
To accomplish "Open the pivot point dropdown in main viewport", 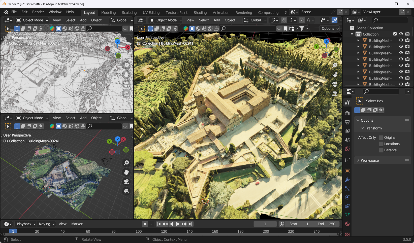I will point(274,20).
